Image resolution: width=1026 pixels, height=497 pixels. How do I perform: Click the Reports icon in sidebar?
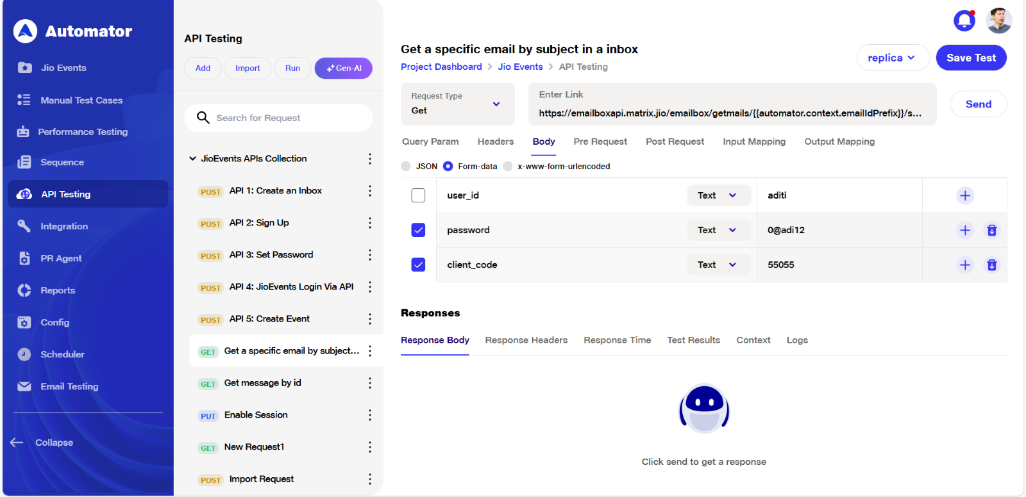[24, 290]
